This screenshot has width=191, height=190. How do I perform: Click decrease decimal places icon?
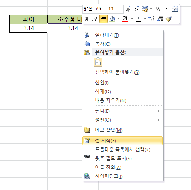click(160, 19)
